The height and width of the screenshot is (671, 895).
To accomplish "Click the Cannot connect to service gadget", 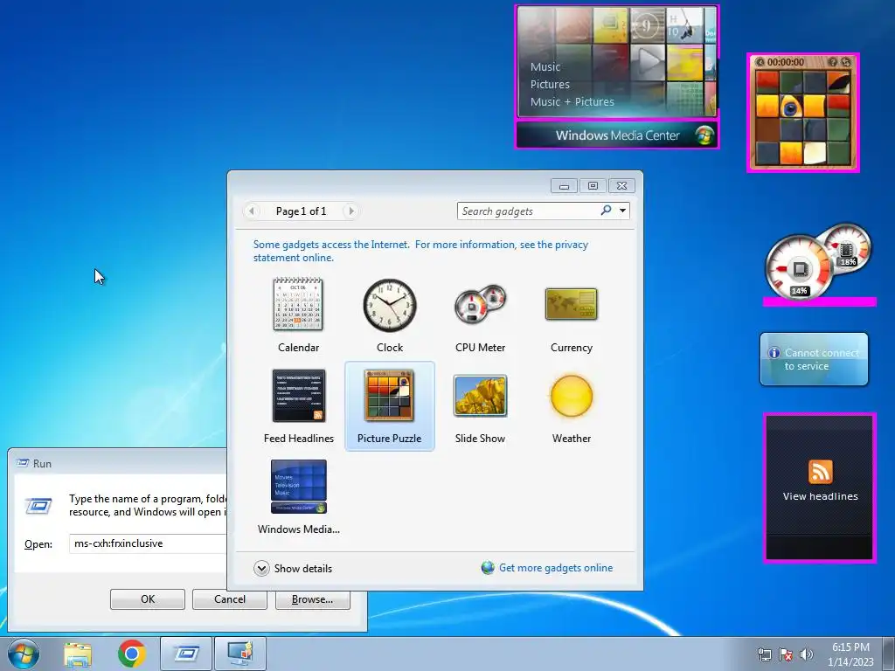I will [814, 359].
